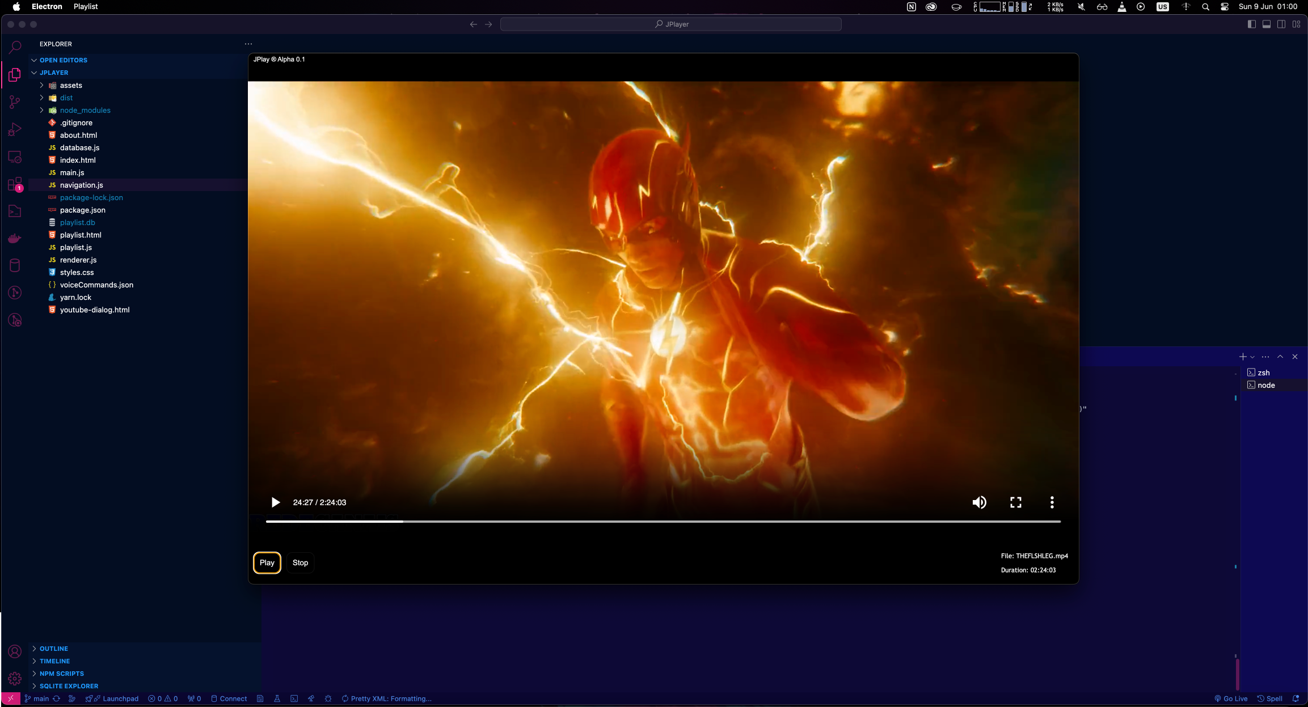Image resolution: width=1308 pixels, height=707 pixels.
Task: Seek on the video progress bar
Action: point(663,521)
